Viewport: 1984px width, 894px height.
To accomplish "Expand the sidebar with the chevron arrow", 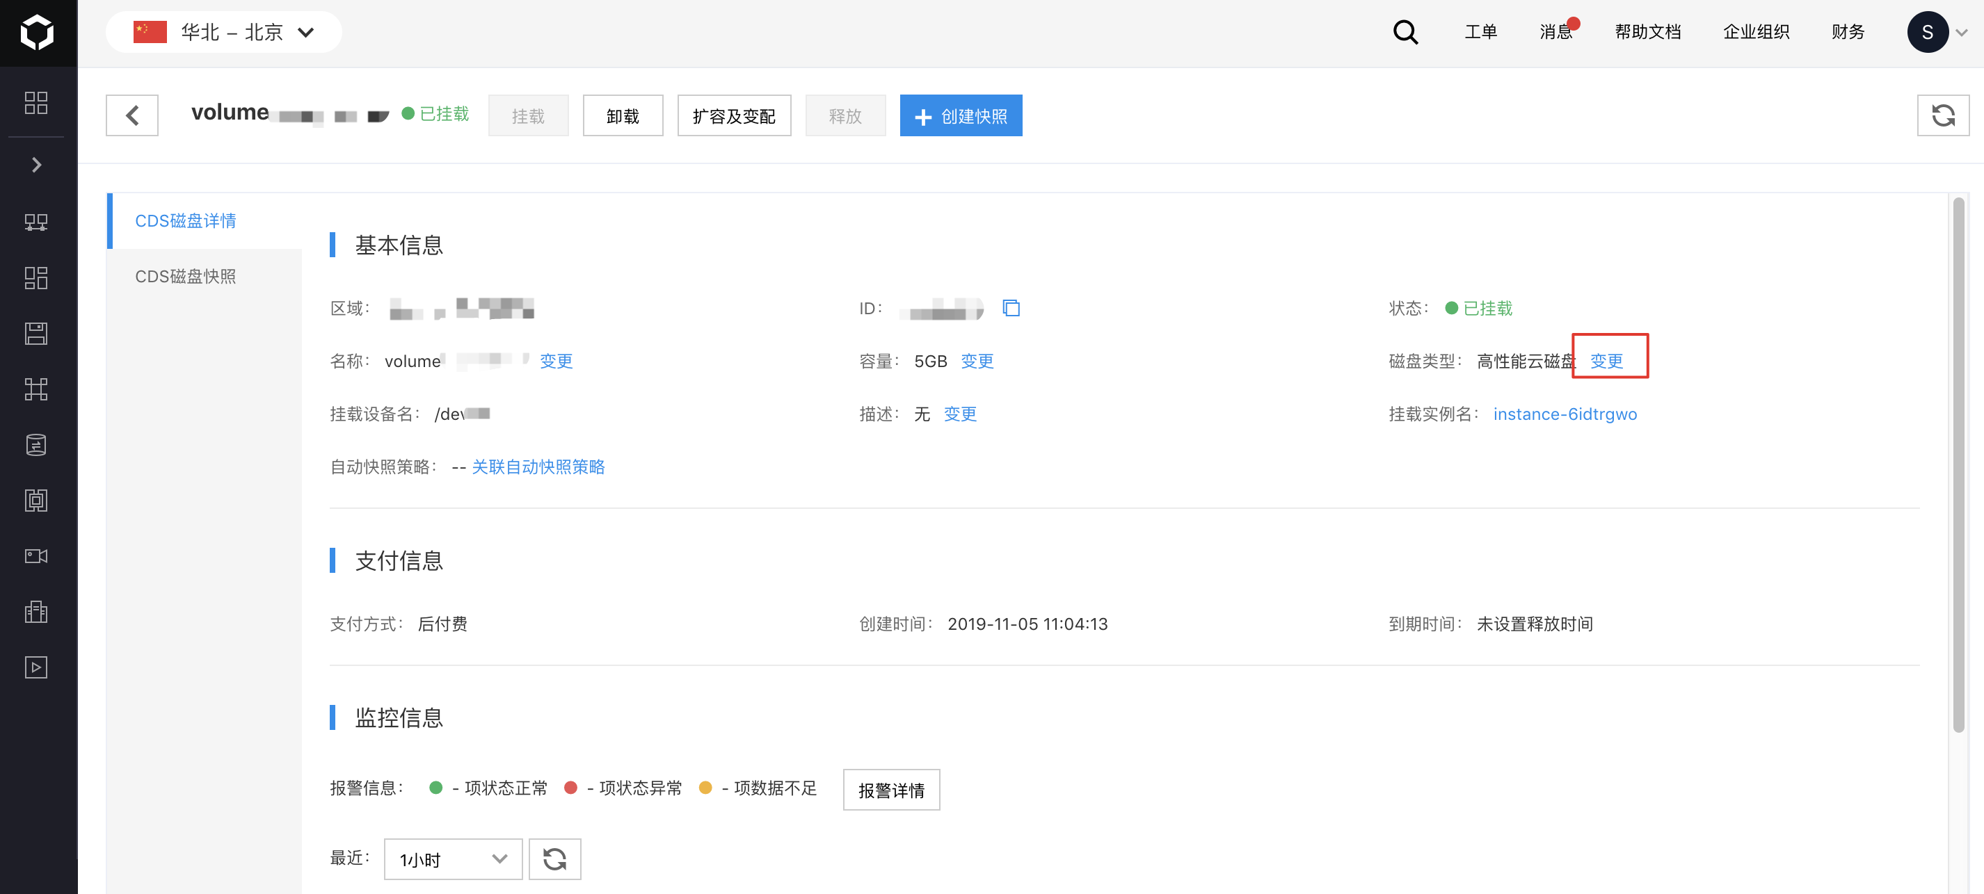I will [x=36, y=165].
